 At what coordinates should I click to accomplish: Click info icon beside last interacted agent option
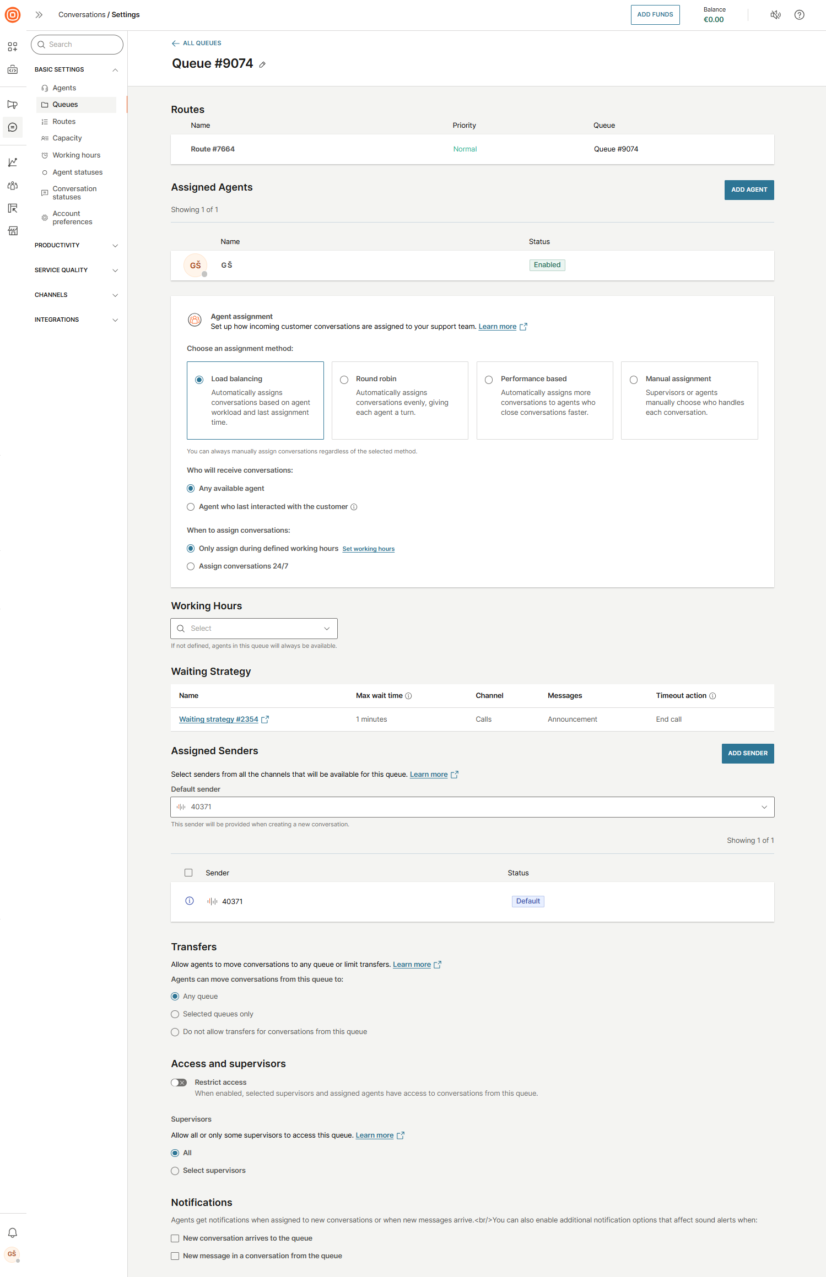coord(354,507)
